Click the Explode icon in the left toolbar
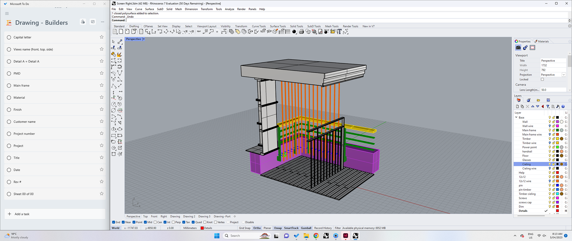Viewport: 572px width, 241px height. (120, 54)
